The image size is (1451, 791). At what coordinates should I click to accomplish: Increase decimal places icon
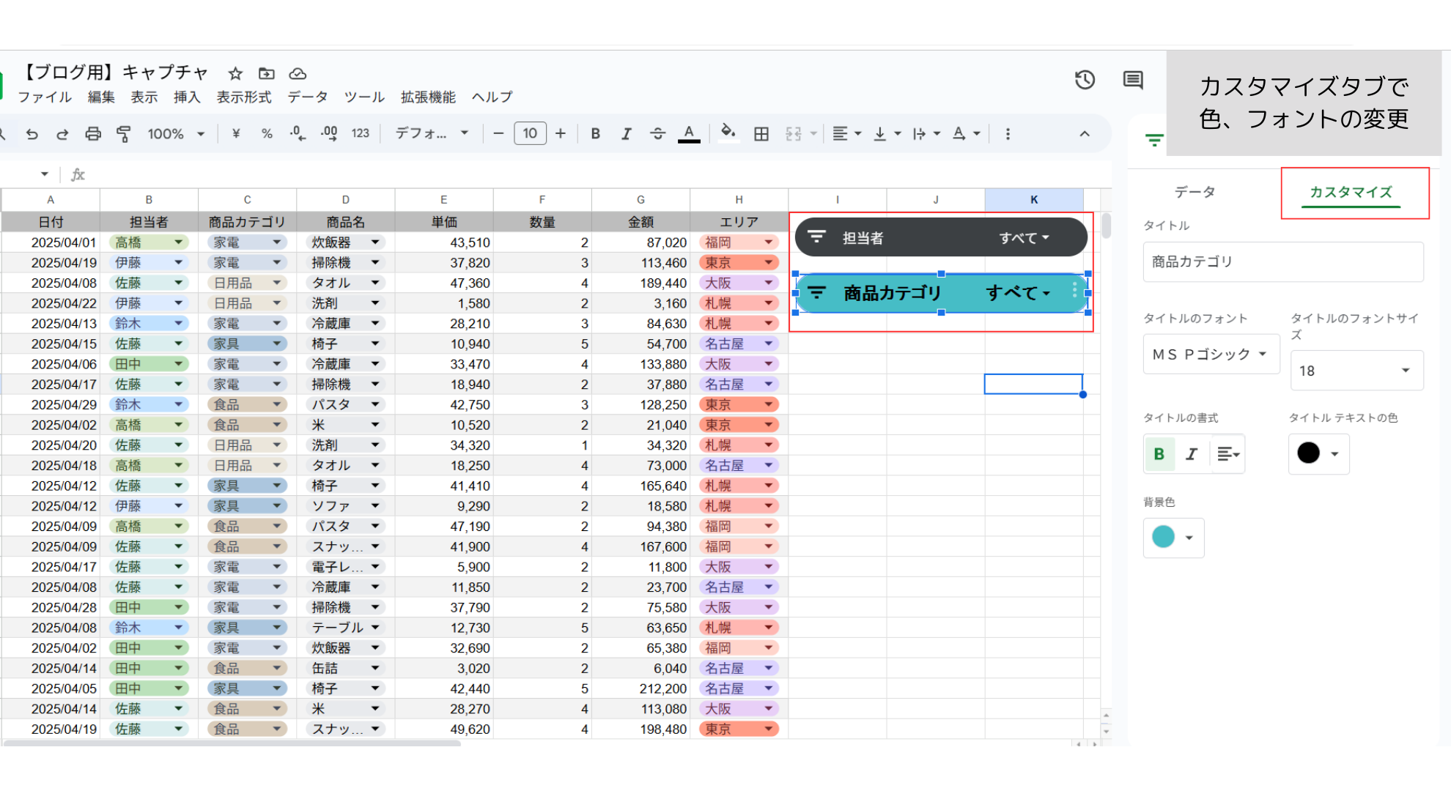[329, 134]
